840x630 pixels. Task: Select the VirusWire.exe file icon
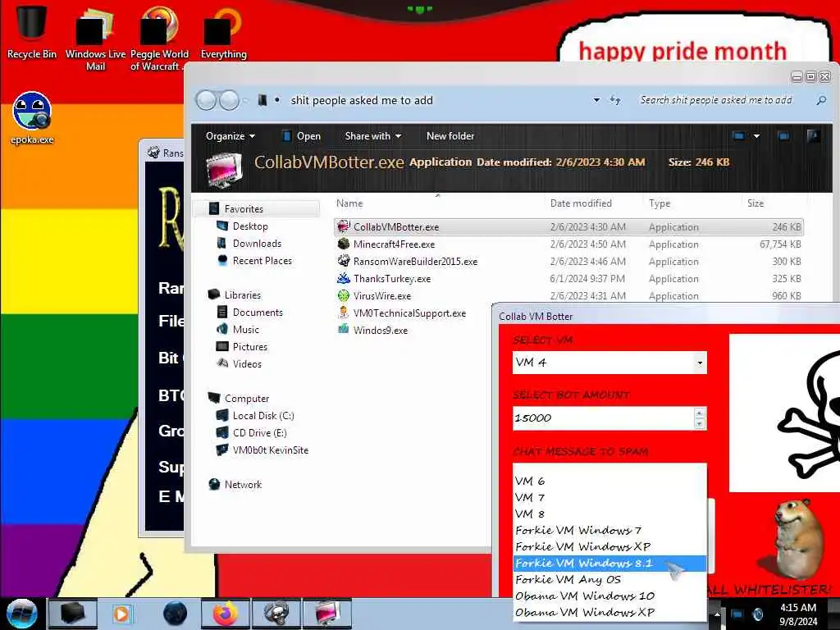pos(344,295)
